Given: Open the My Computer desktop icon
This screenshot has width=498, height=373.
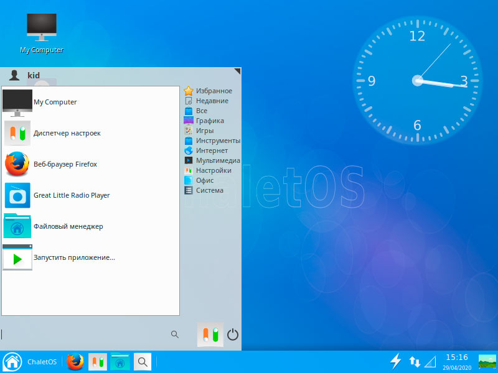Looking at the screenshot, I should pyautogui.click(x=42, y=31).
